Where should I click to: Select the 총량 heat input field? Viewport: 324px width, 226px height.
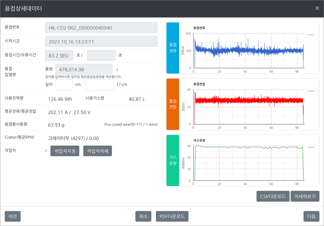[84, 69]
